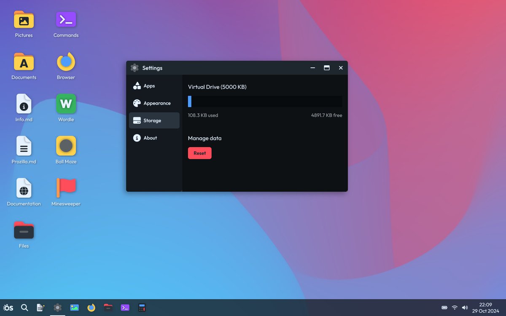Open the Prozilla.md file
Image resolution: width=506 pixels, height=316 pixels.
point(24,146)
